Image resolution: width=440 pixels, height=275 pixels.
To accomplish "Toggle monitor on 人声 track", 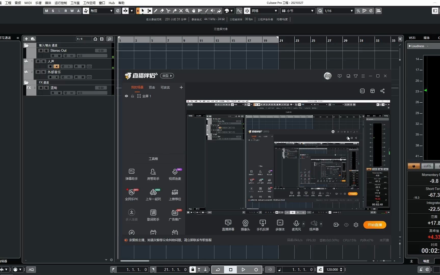I will tap(57, 66).
